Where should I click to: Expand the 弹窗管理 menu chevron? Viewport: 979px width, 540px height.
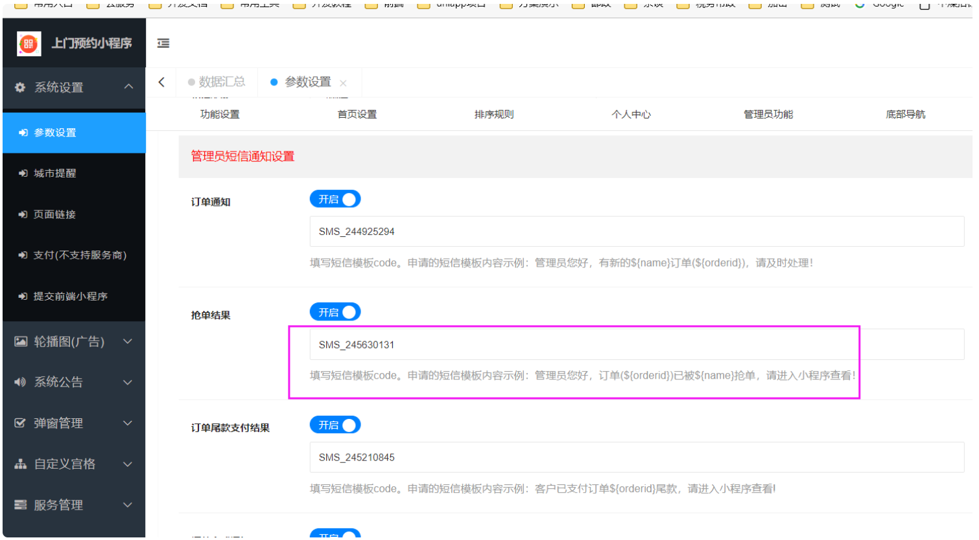click(128, 423)
